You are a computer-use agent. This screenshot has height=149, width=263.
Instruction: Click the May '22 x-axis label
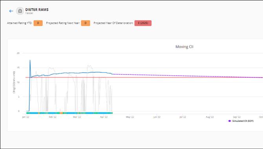point(130,117)
